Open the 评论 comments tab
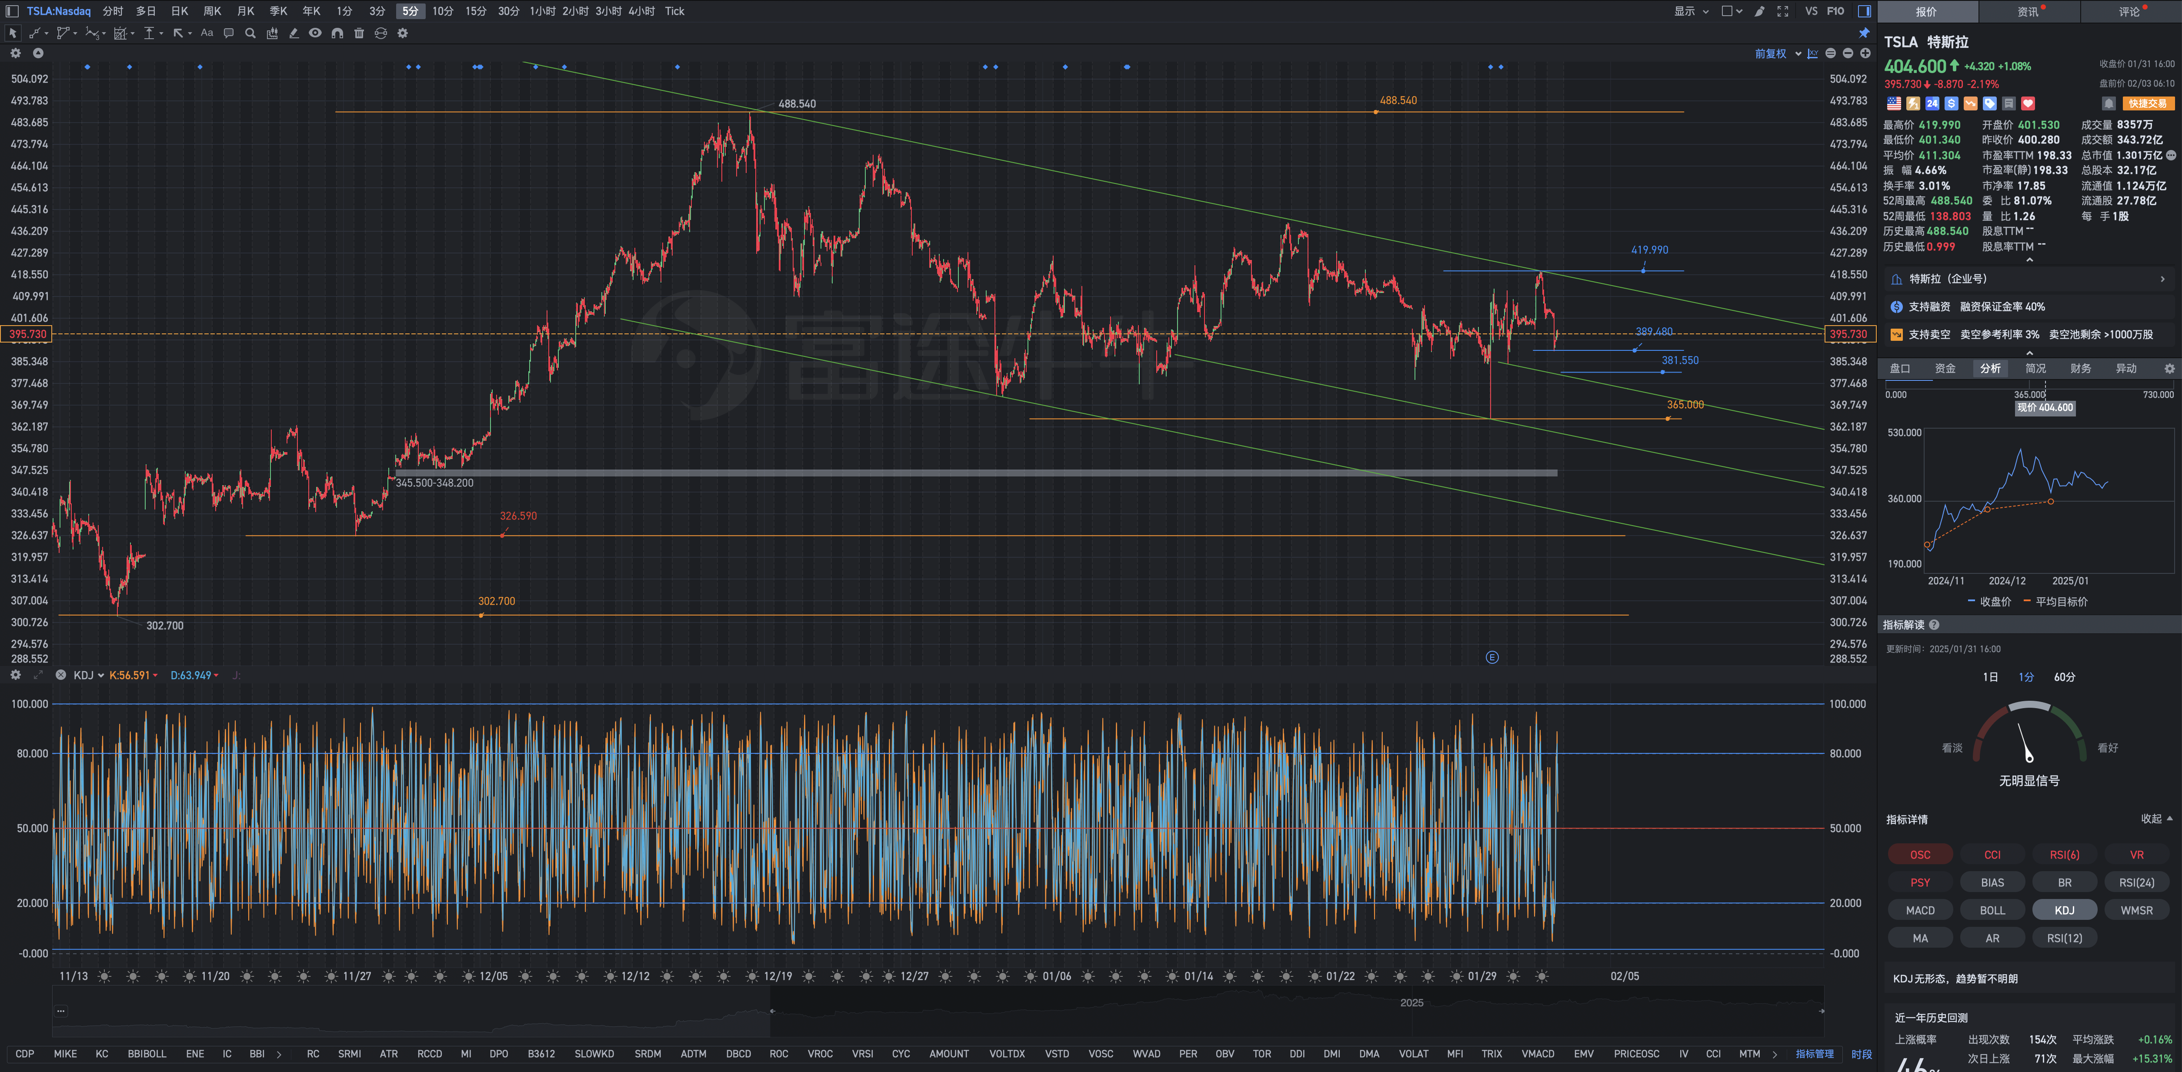This screenshot has height=1072, width=2182. pos(2129,11)
